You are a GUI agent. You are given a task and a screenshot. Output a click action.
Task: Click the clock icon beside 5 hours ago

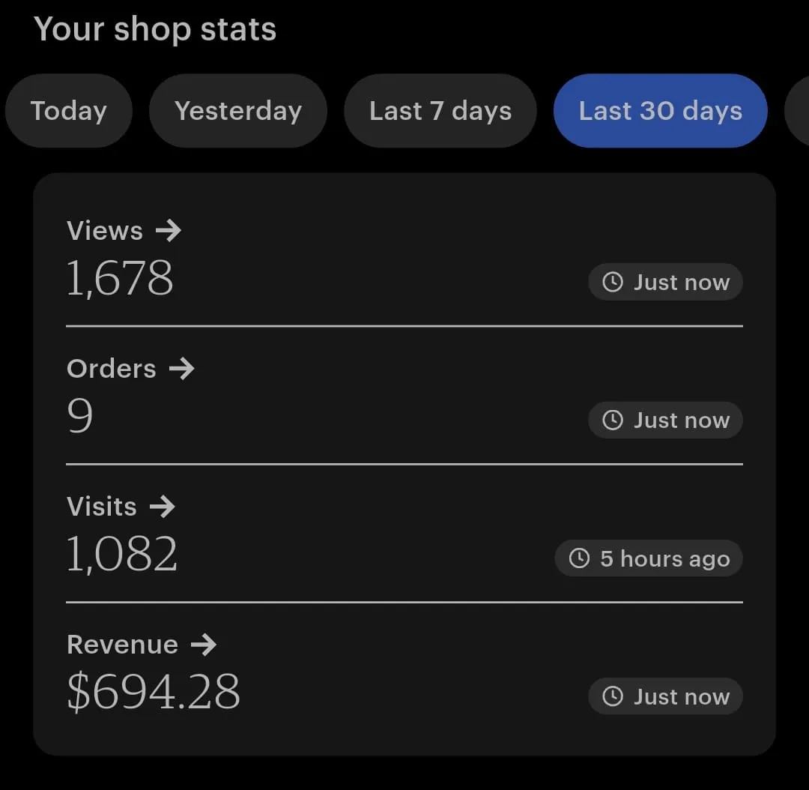pos(579,558)
